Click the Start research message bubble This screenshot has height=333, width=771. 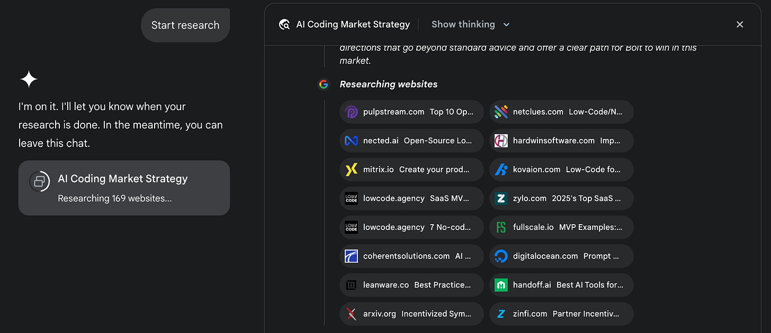click(185, 25)
